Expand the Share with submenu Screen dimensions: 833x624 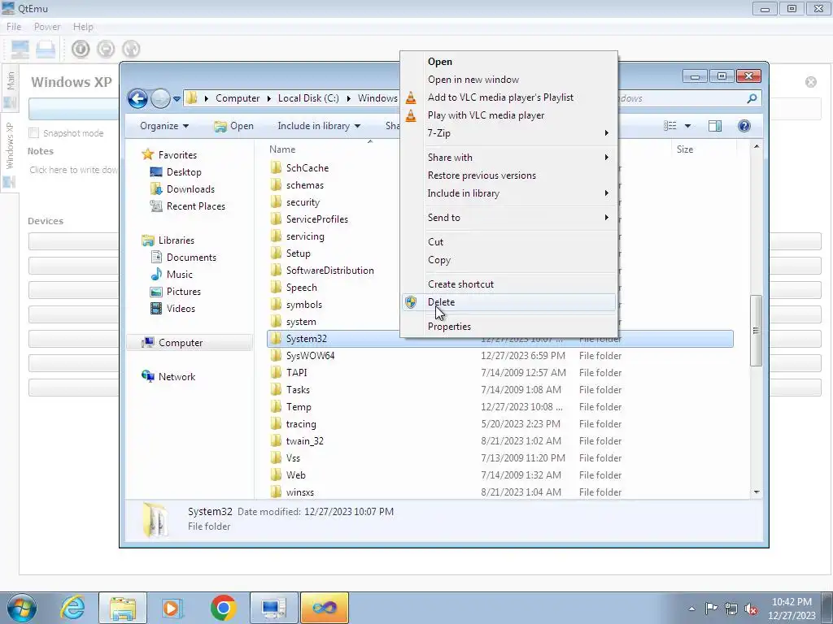pyautogui.click(x=508, y=158)
